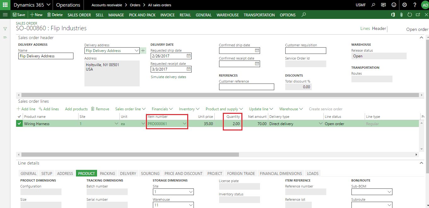Image resolution: width=429 pixels, height=208 pixels.
Task: Click the Add products button
Action: point(76,109)
